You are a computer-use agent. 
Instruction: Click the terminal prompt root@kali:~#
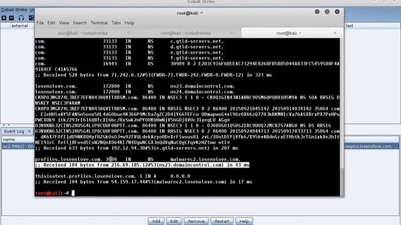tap(52, 193)
